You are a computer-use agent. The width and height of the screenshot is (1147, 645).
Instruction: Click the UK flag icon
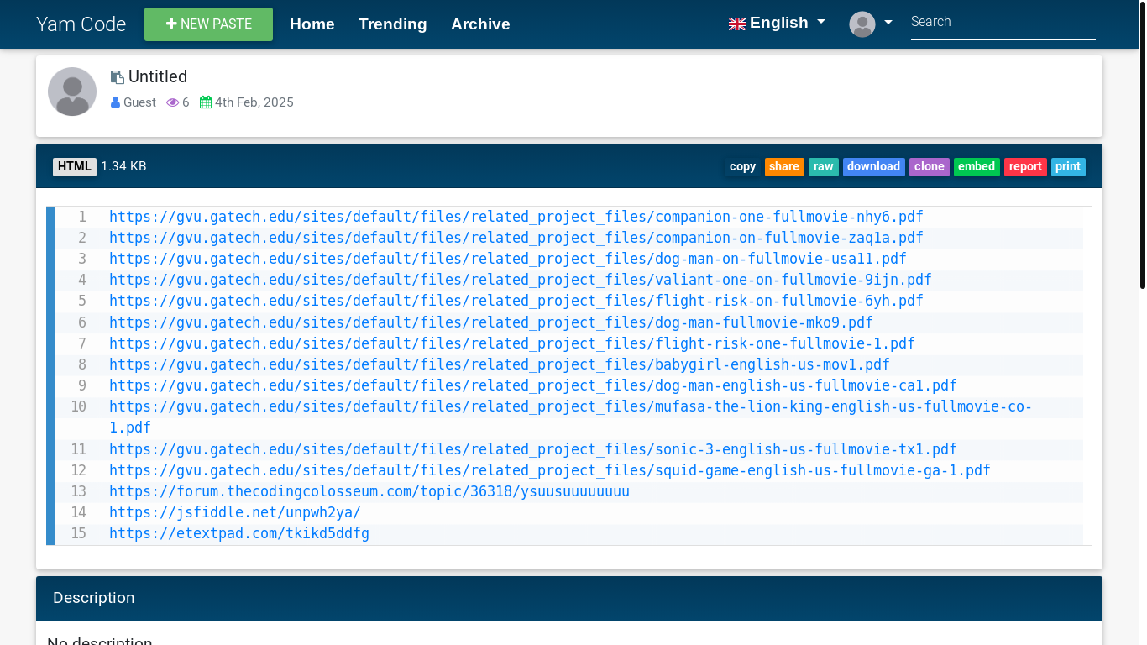(737, 24)
